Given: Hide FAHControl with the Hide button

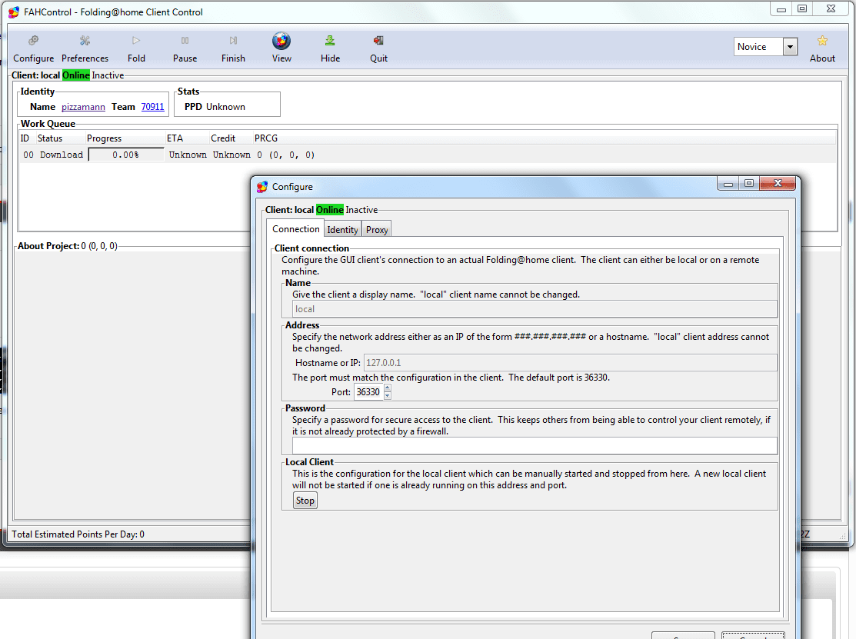Looking at the screenshot, I should (330, 48).
